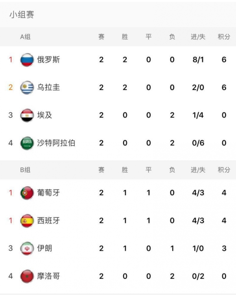Tap the Saudi Arabia flag icon
Image resolution: width=236 pixels, height=295 pixels.
coord(27,143)
